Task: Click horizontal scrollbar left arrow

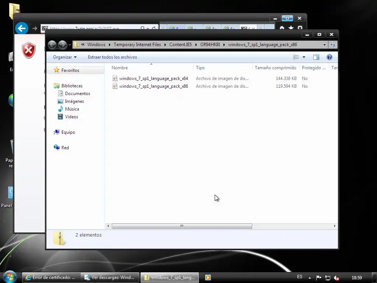Action: click(108, 226)
